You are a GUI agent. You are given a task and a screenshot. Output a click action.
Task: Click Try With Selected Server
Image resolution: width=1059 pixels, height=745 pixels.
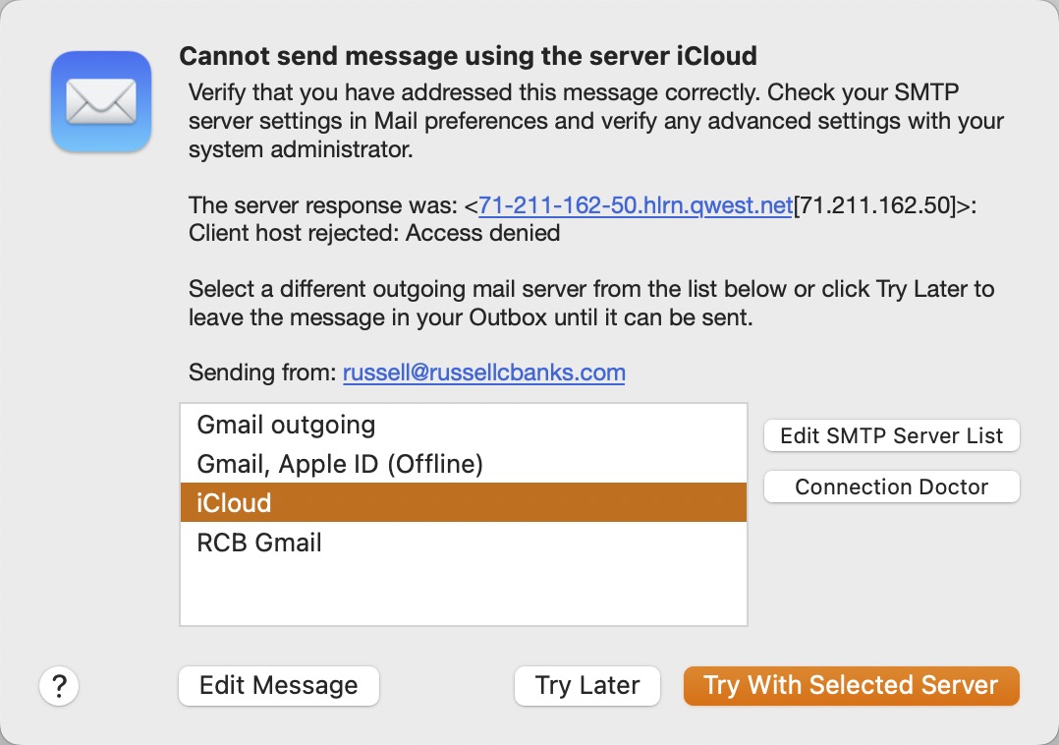click(851, 685)
